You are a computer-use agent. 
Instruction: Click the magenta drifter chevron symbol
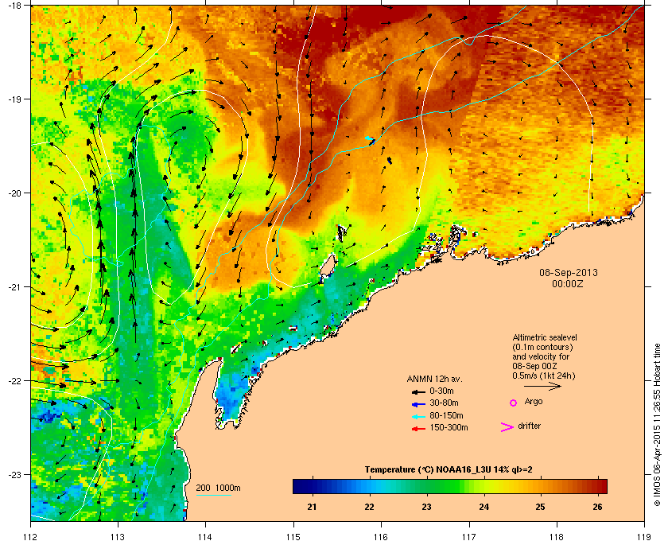pos(507,427)
